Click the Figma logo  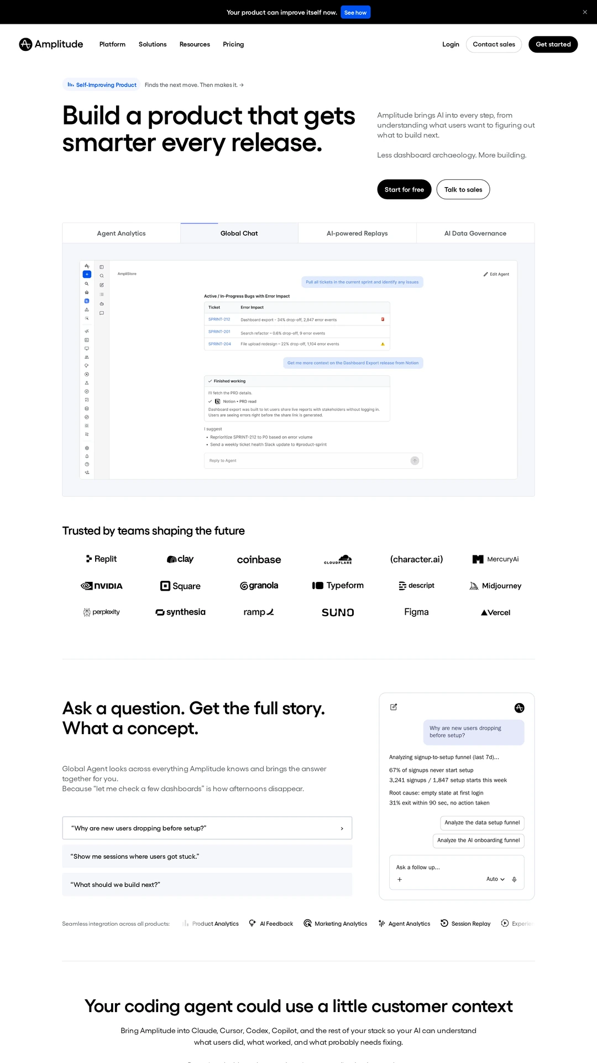[416, 612]
